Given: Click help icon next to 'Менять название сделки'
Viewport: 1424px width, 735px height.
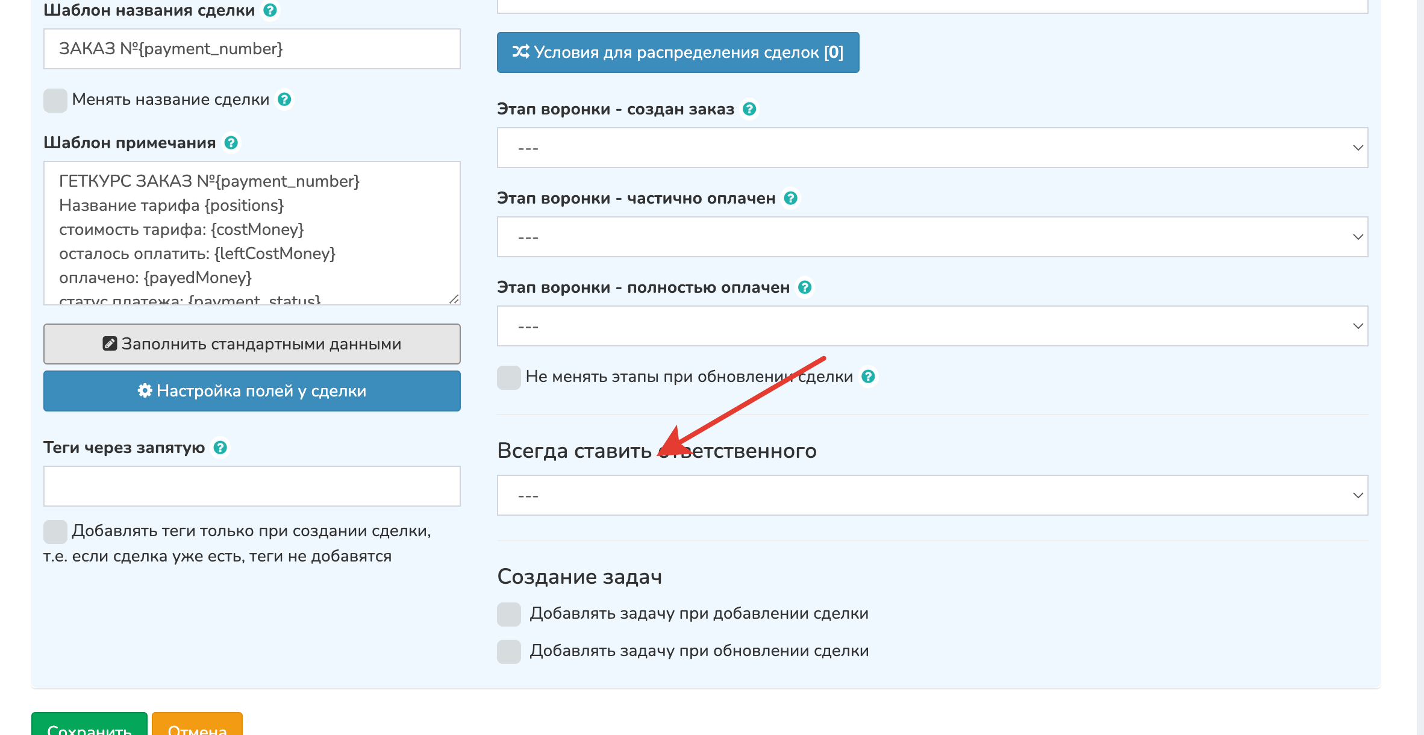Looking at the screenshot, I should (284, 99).
